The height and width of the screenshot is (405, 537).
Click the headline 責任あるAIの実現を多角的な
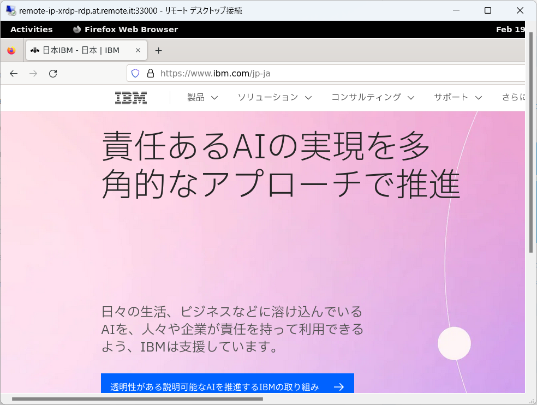tap(281, 165)
